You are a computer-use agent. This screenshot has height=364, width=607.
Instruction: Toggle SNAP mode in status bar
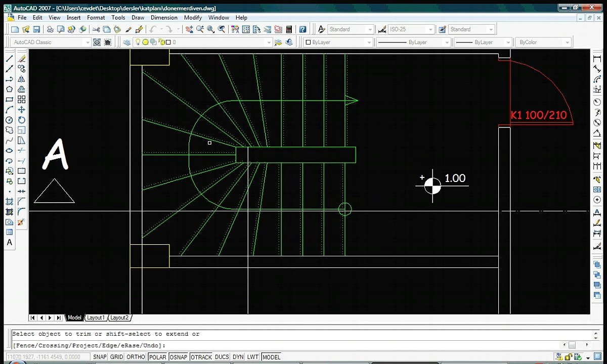[x=100, y=357]
